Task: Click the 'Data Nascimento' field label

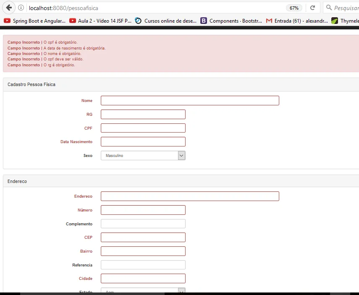Action: [76, 142]
